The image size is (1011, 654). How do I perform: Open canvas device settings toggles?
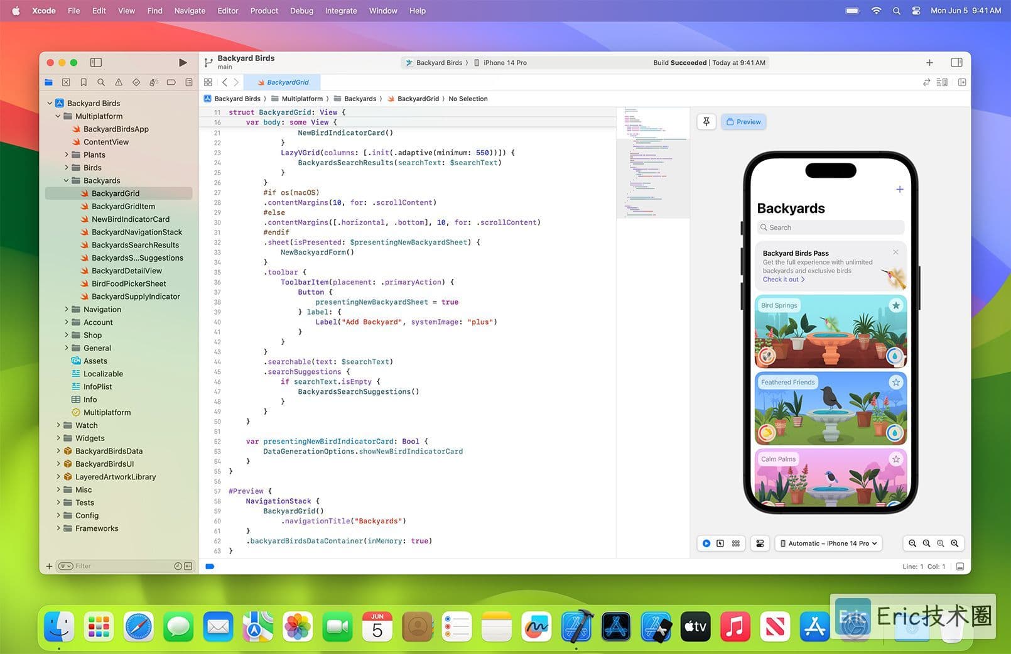coord(760,543)
